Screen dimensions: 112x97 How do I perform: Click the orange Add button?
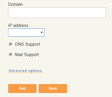[x=22, y=89]
